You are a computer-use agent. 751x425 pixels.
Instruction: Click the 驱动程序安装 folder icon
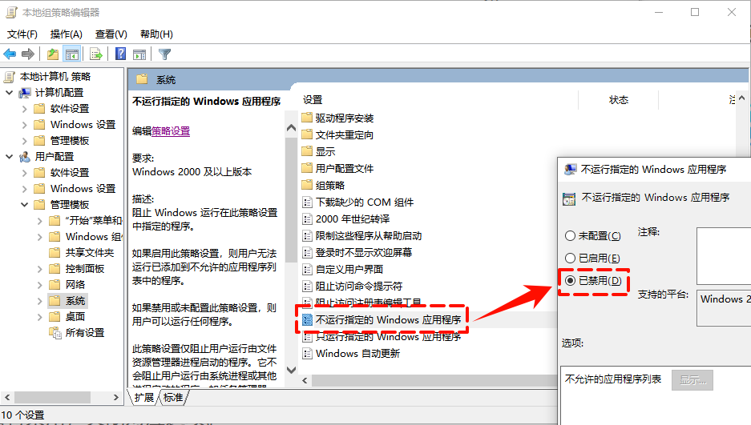[307, 118]
